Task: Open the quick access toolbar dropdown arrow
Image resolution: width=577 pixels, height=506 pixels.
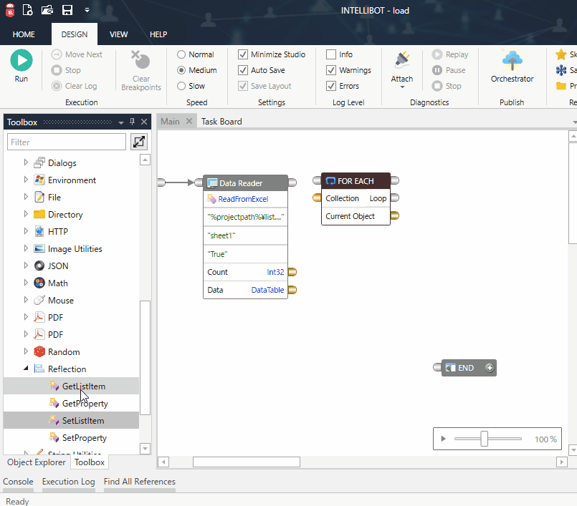Action: (87, 10)
